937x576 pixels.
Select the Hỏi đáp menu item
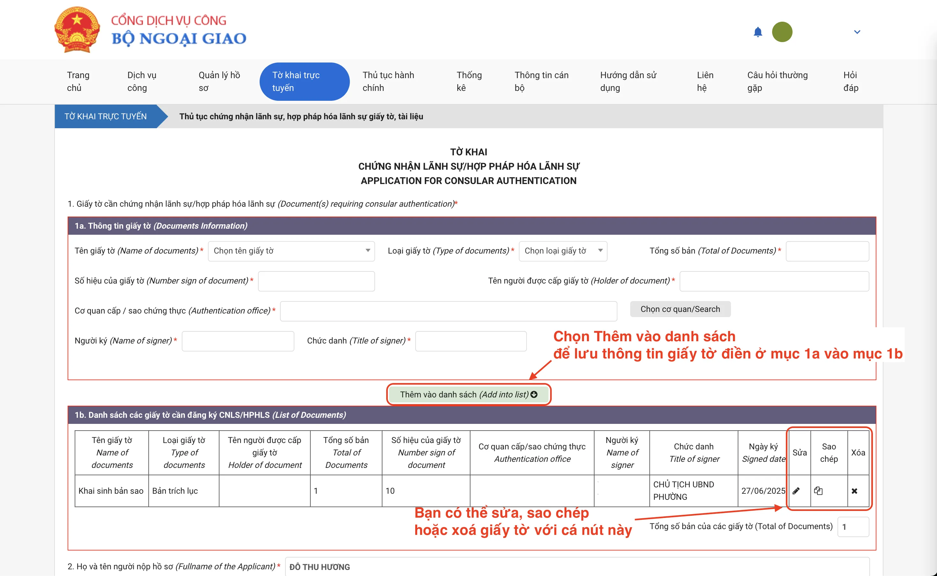[851, 81]
